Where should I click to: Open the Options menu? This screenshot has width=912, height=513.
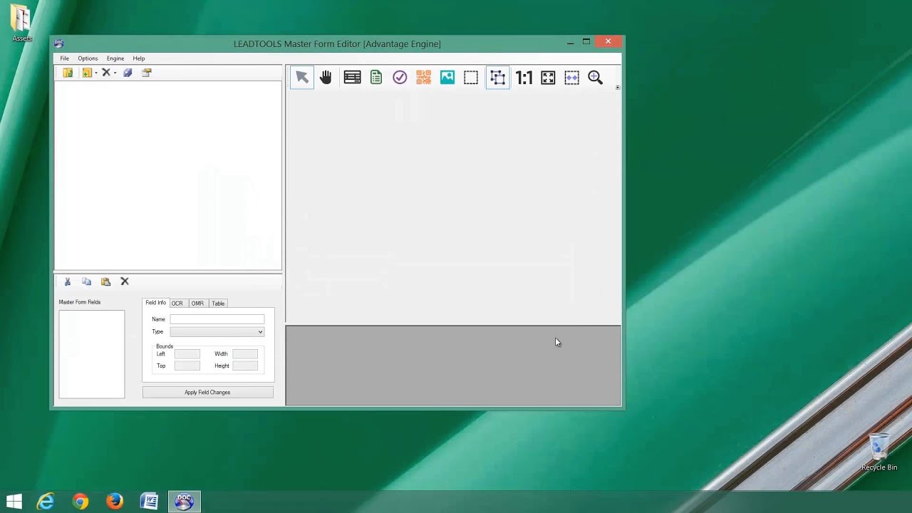click(x=88, y=58)
